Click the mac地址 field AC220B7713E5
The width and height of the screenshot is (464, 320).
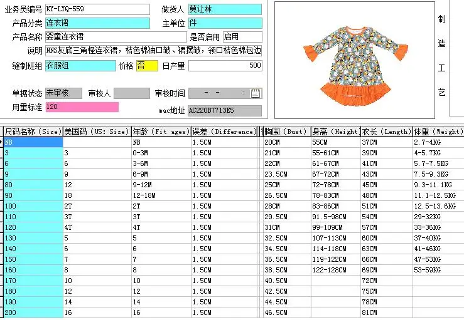click(x=225, y=111)
